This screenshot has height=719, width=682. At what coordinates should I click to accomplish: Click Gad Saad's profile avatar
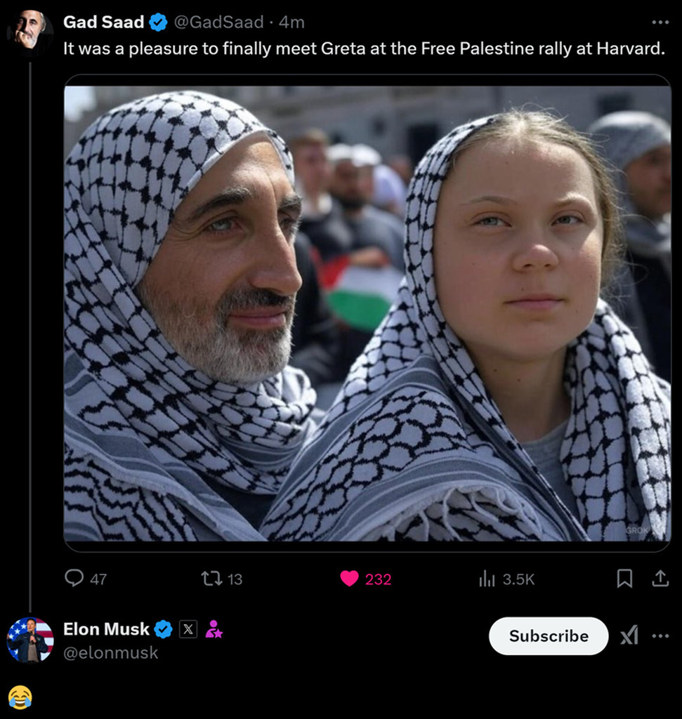[29, 29]
